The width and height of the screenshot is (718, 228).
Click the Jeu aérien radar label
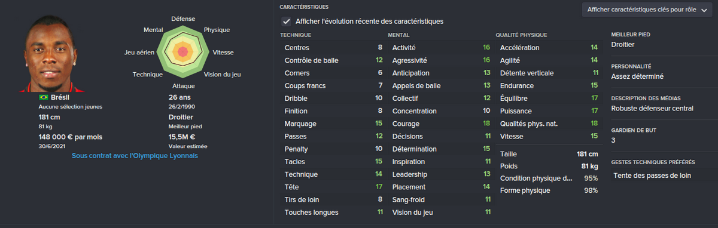tap(139, 53)
